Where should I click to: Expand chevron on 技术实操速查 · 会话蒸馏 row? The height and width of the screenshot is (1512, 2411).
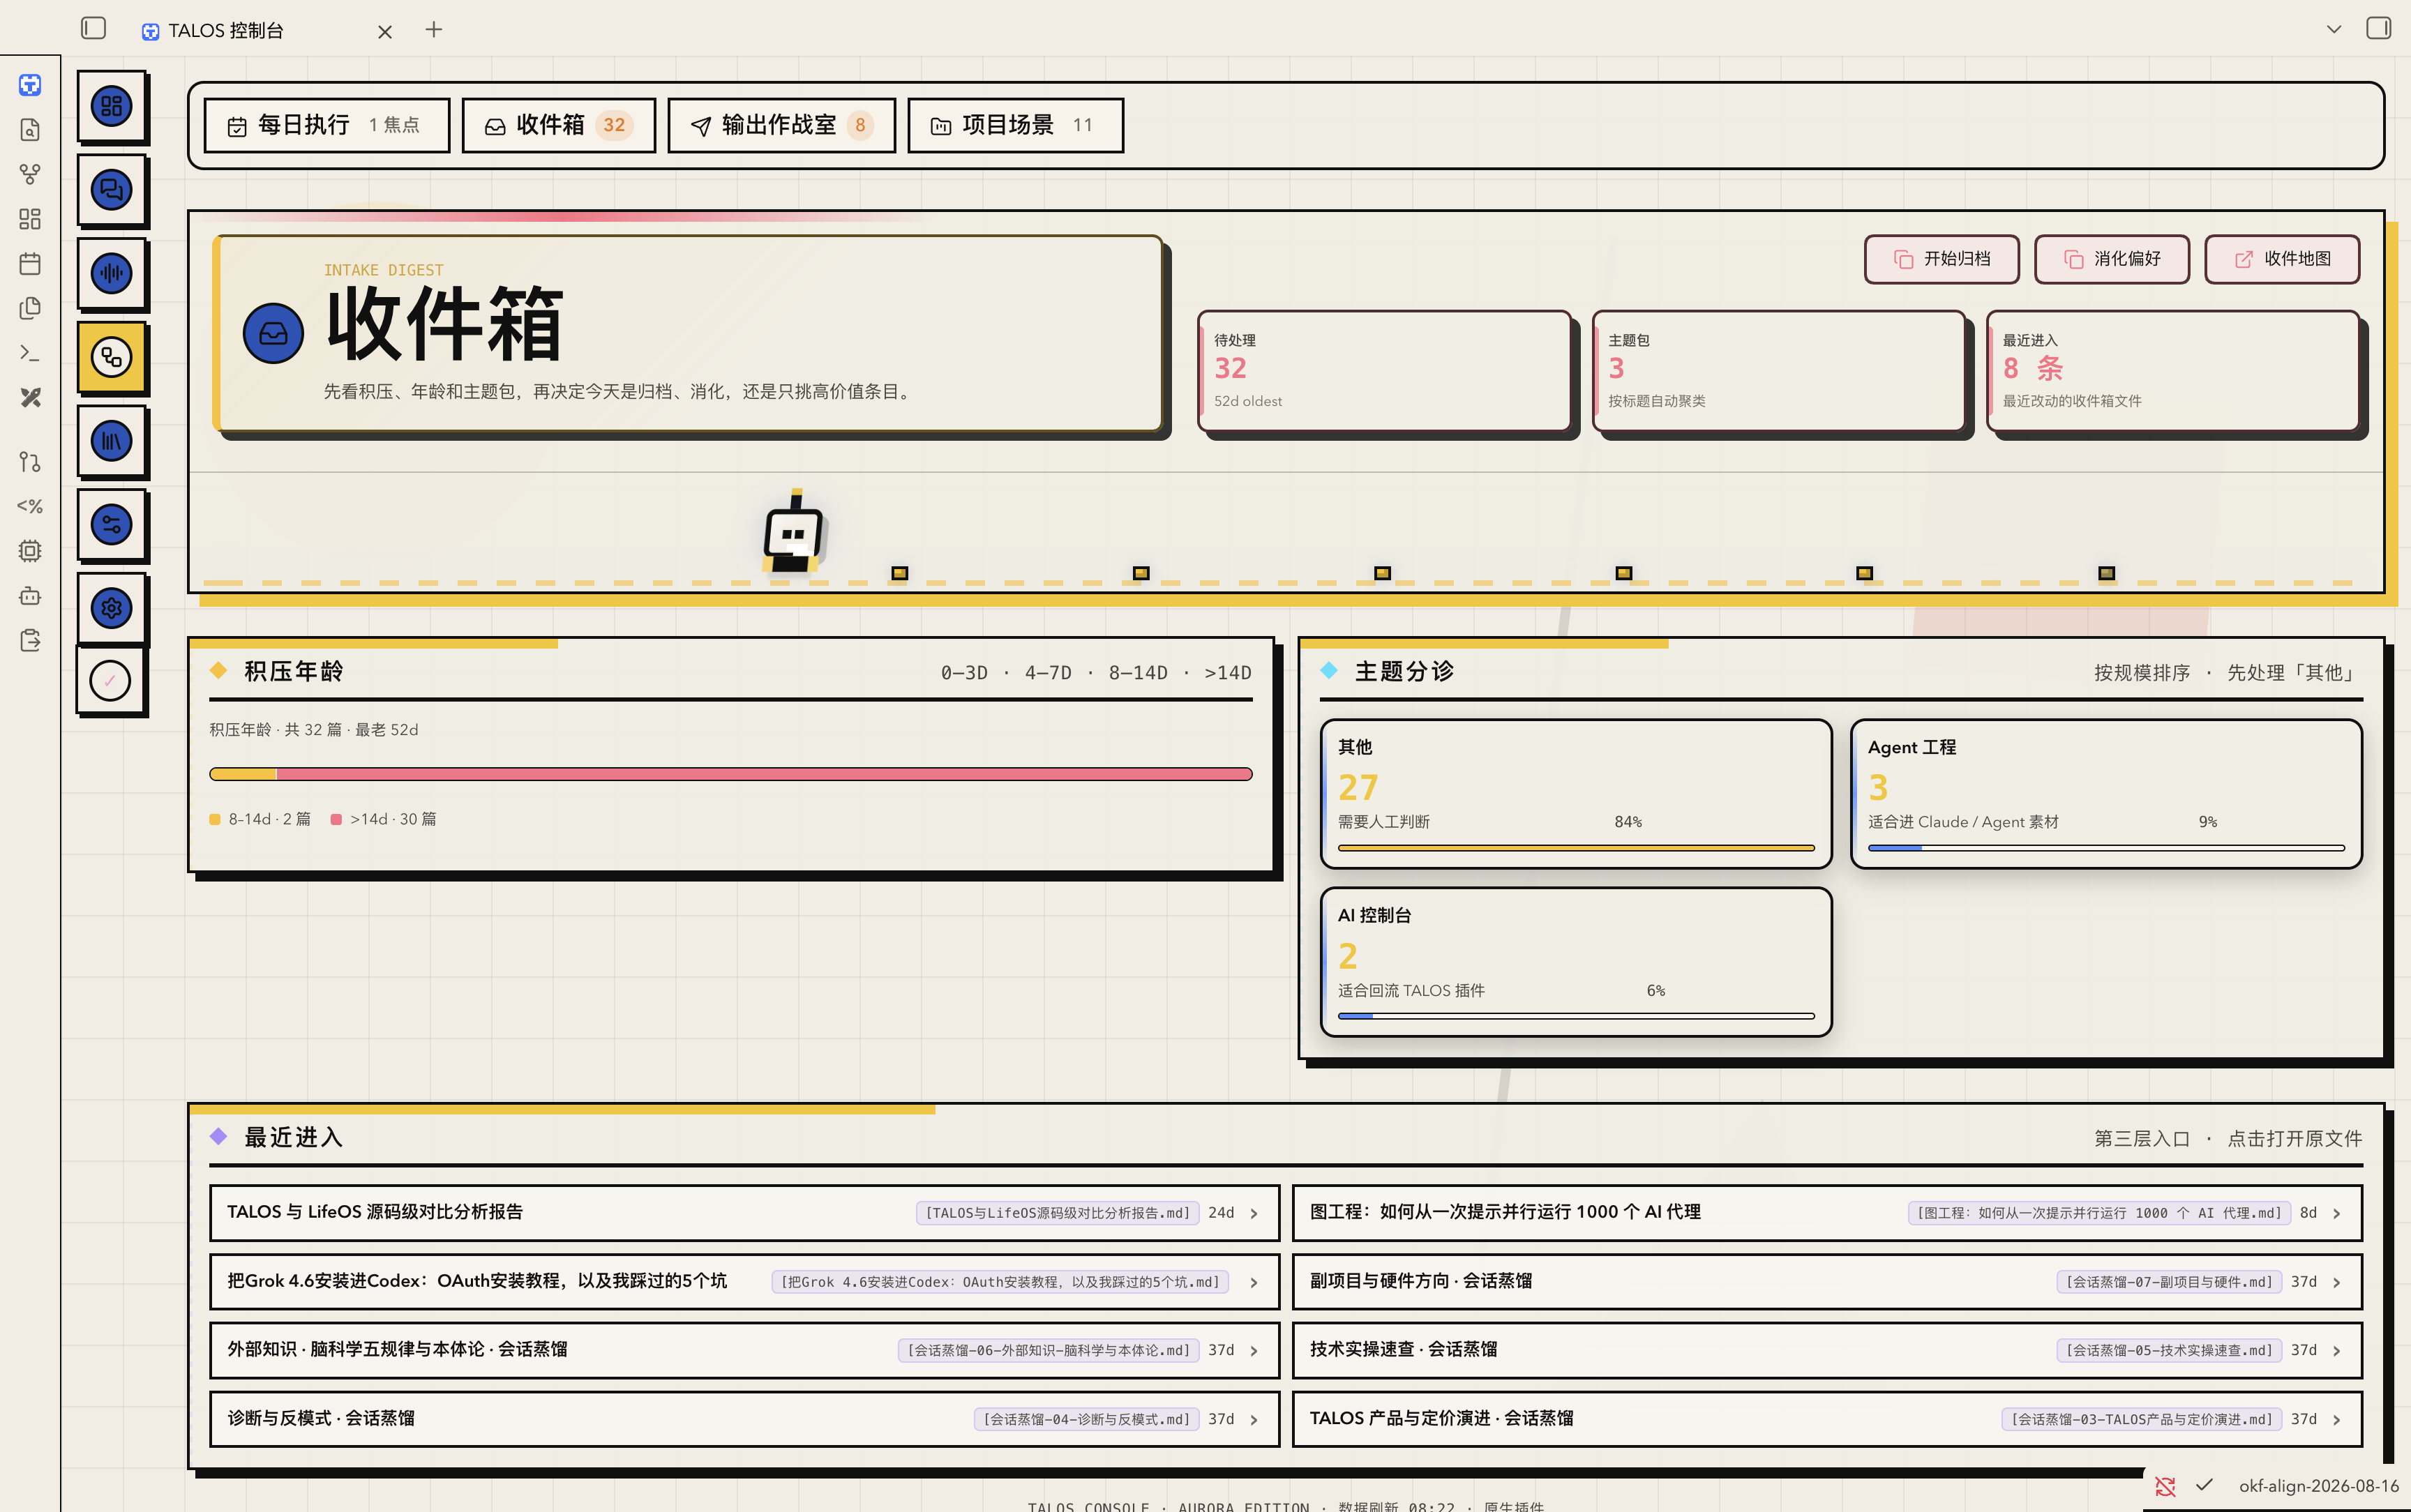[x=2337, y=1351]
